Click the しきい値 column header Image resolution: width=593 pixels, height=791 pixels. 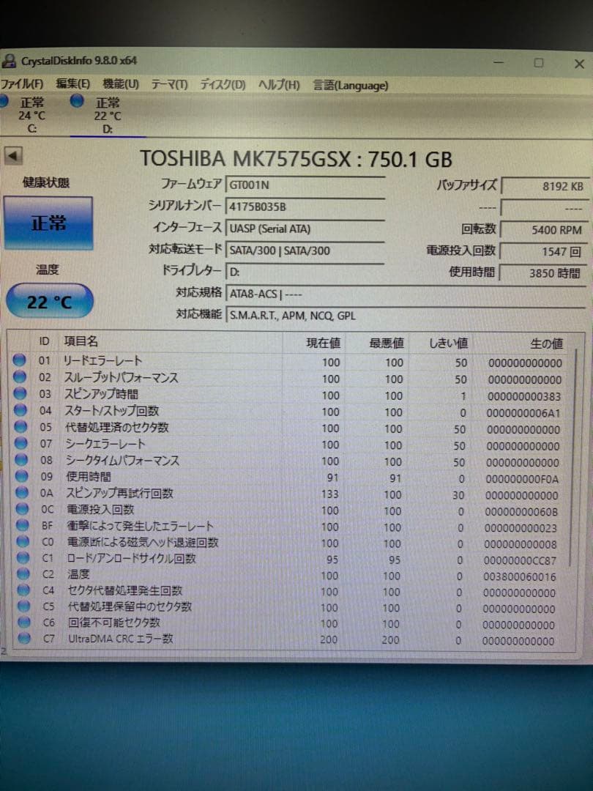448,343
